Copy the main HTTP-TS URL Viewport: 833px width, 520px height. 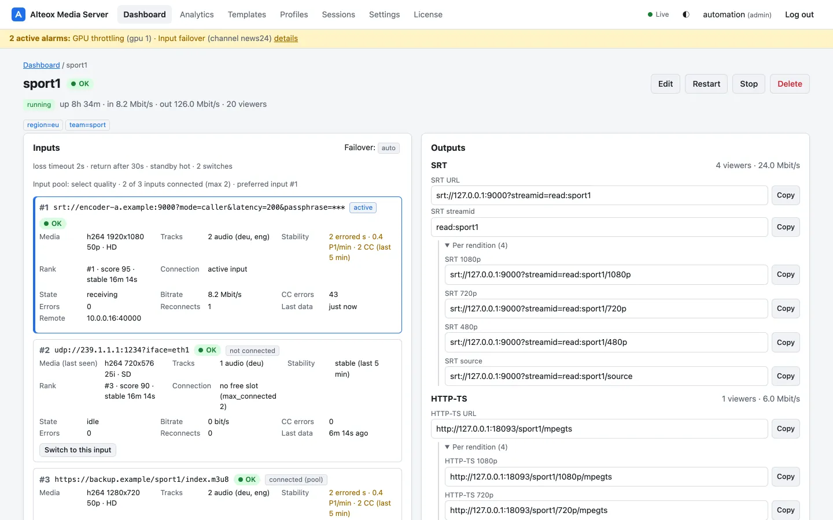coord(786,429)
